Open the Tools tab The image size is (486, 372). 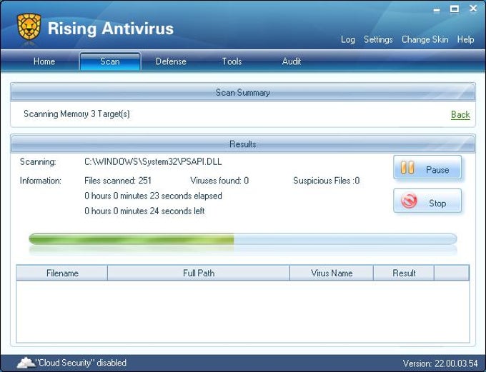[x=232, y=61]
